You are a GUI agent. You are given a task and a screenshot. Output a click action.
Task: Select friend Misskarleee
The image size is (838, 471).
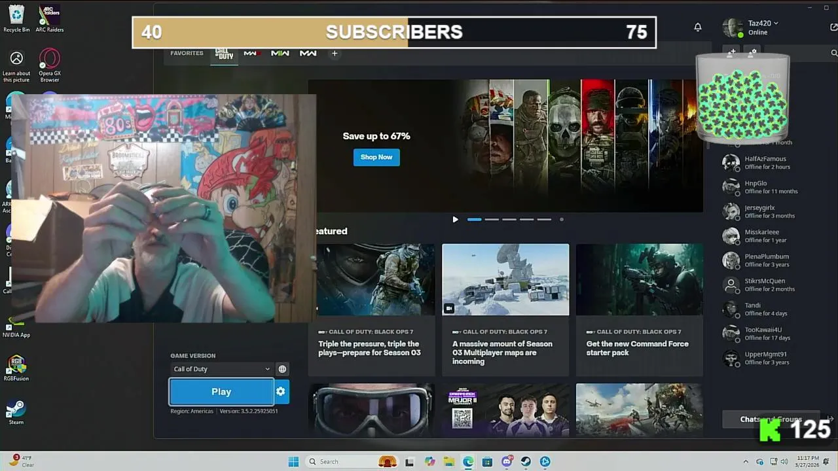pos(773,236)
